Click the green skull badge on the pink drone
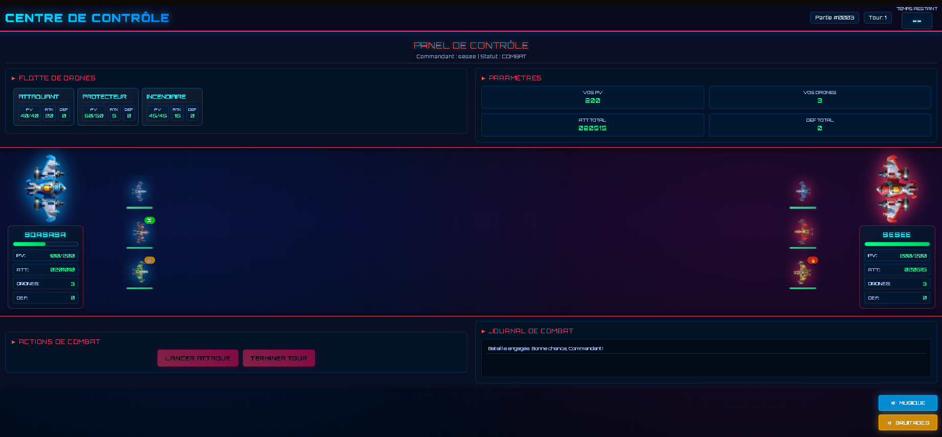Viewport: 942px width, 437px height. tap(149, 220)
